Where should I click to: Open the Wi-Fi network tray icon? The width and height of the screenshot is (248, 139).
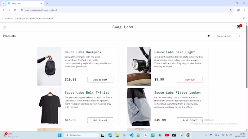click(x=223, y=135)
